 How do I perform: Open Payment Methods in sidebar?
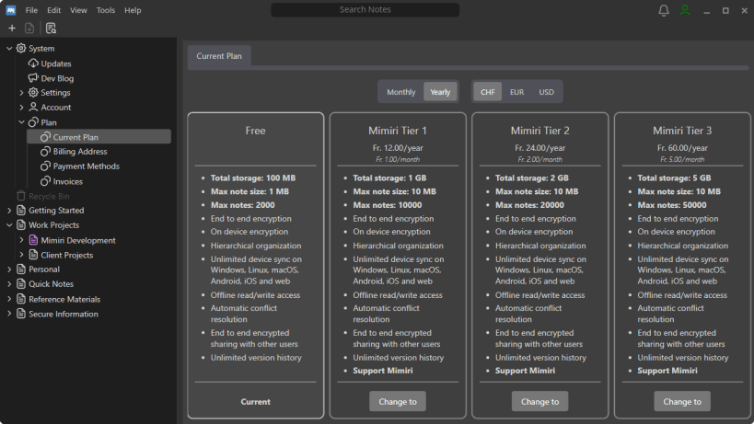click(86, 166)
